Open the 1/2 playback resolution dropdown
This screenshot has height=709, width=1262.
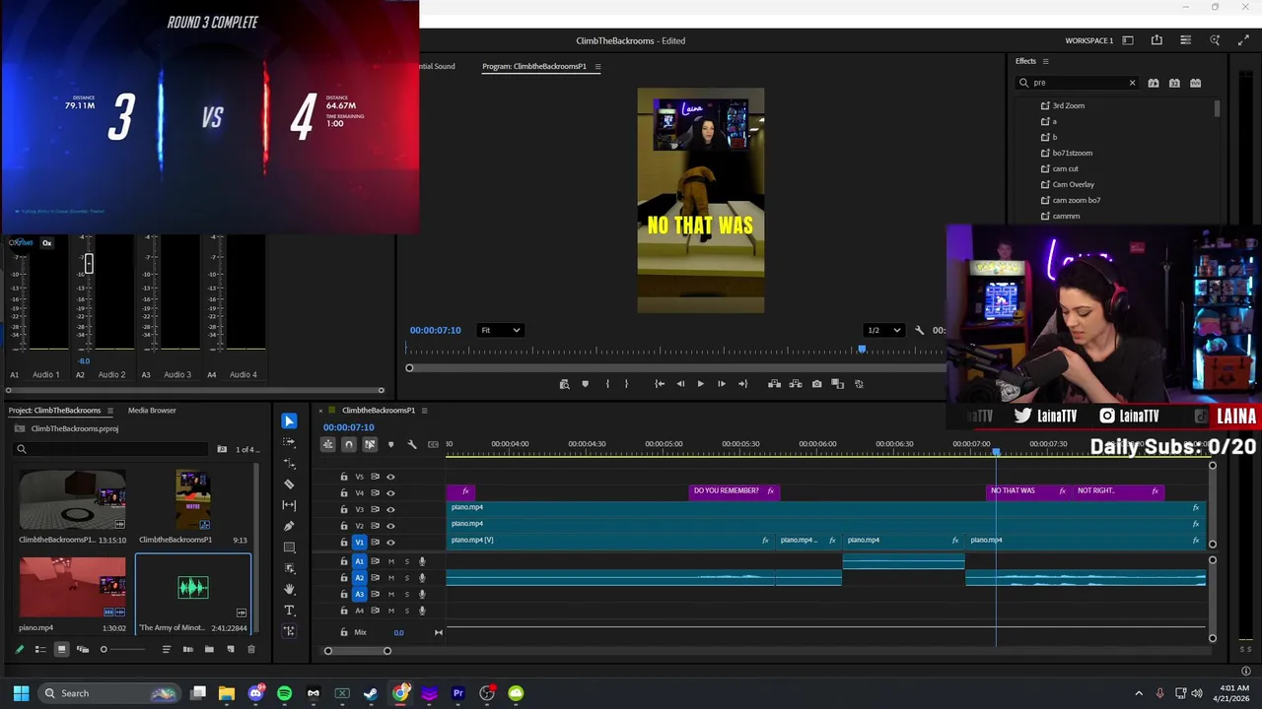882,331
